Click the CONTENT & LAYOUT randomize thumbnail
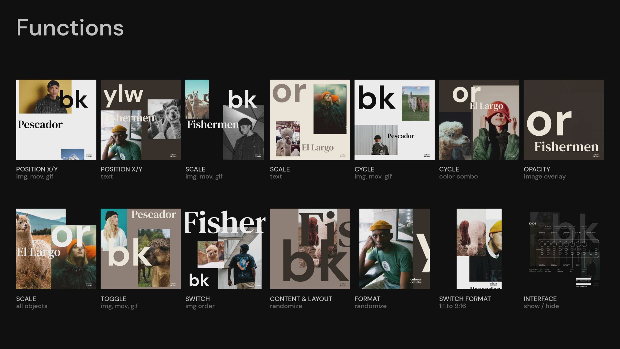Image resolution: width=620 pixels, height=349 pixels. 310,249
